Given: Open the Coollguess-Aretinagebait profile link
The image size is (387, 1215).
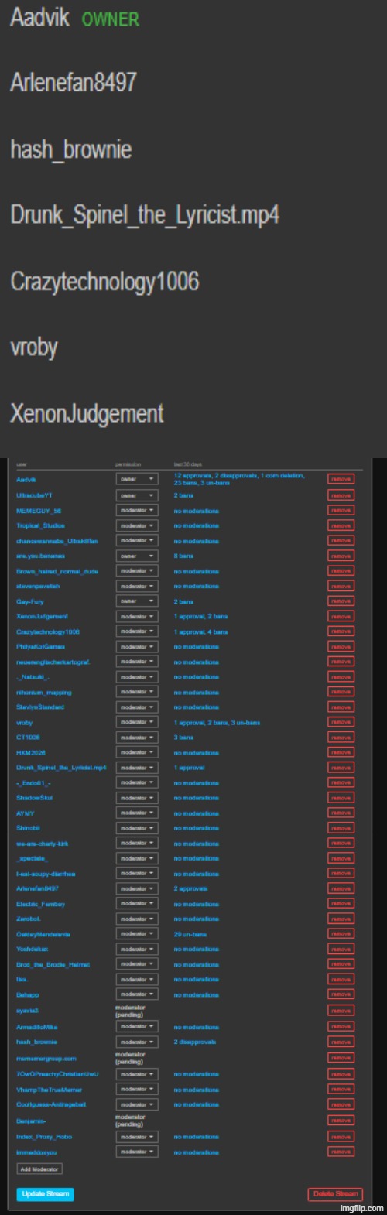Looking at the screenshot, I should coord(52,1104).
